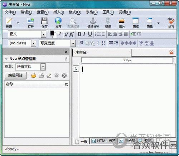
Task: Click the definition list indented icon
Action: (x=116, y=43)
